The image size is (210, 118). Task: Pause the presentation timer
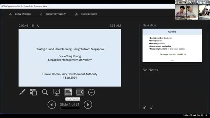coord(33,26)
